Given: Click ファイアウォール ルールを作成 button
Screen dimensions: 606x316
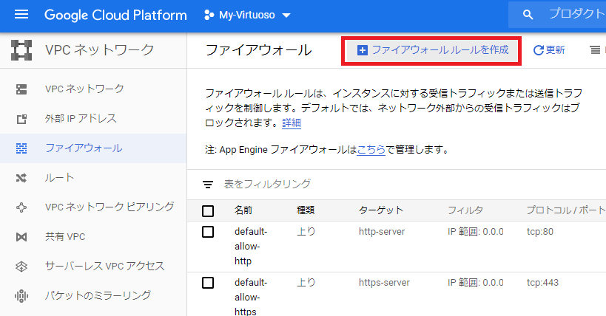Looking at the screenshot, I should pos(433,50).
